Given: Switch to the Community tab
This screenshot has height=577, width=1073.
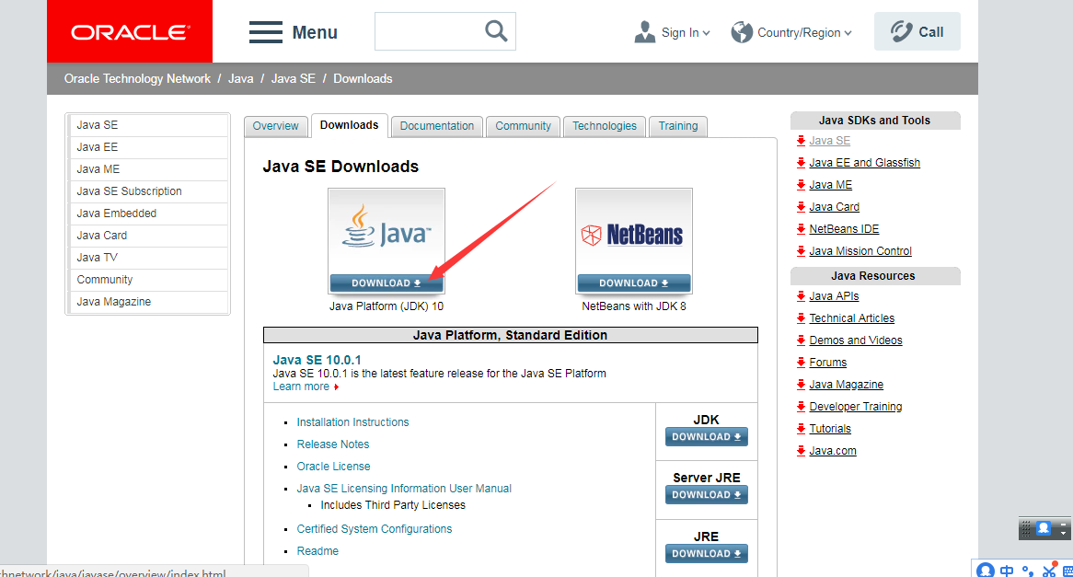Looking at the screenshot, I should (x=523, y=127).
